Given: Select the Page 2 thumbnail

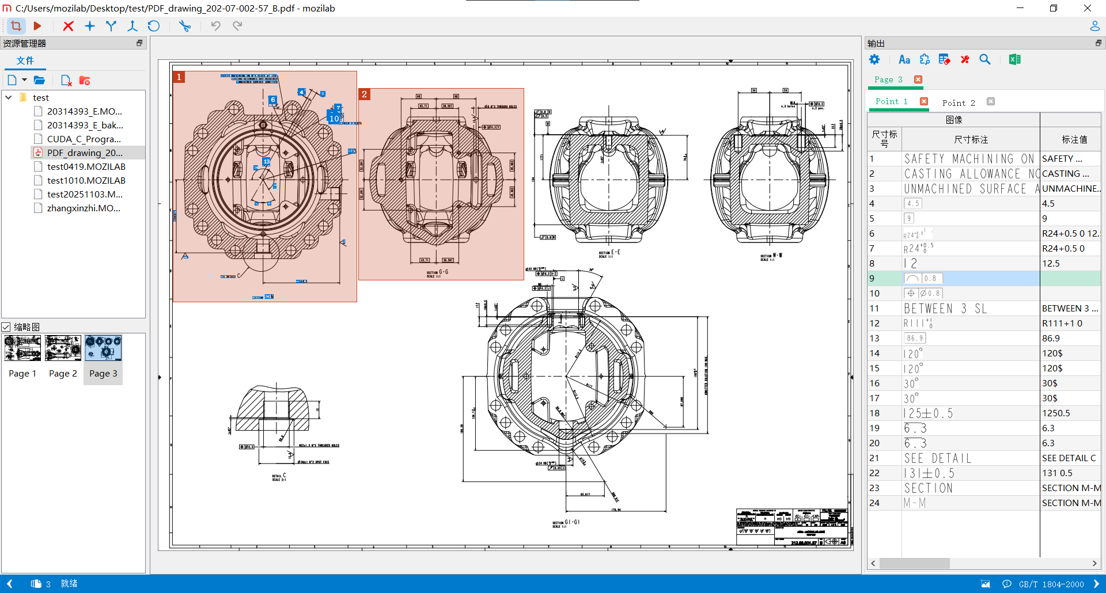Looking at the screenshot, I should [x=63, y=348].
